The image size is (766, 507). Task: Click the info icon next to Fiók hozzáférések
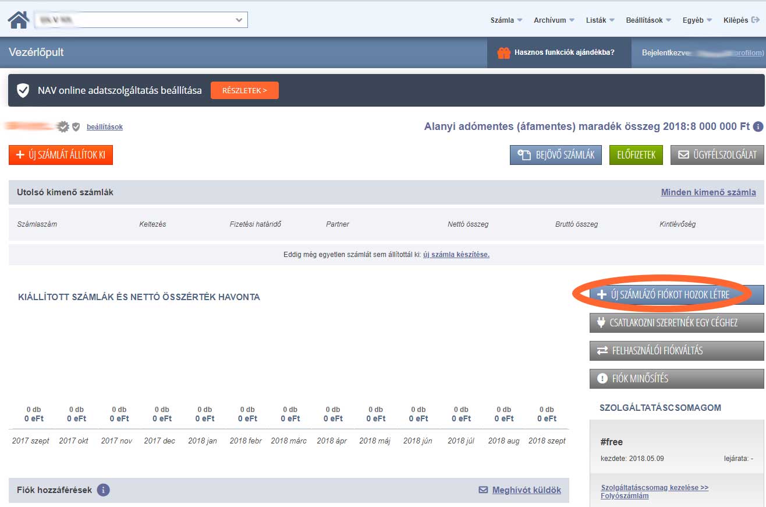(103, 490)
